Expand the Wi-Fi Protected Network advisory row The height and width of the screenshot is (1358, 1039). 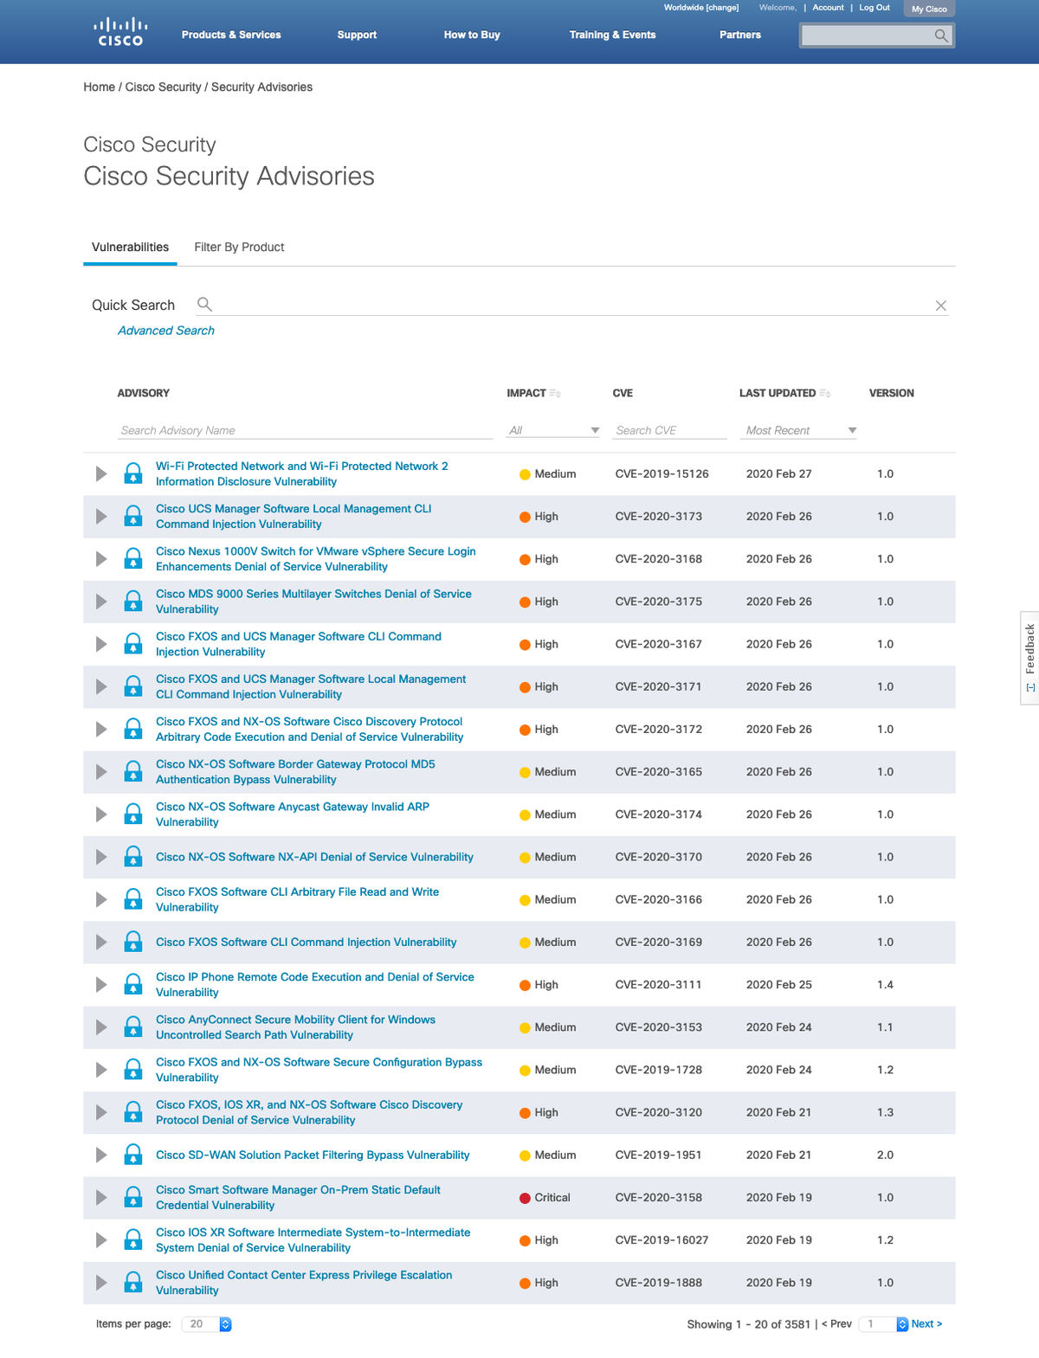point(101,473)
